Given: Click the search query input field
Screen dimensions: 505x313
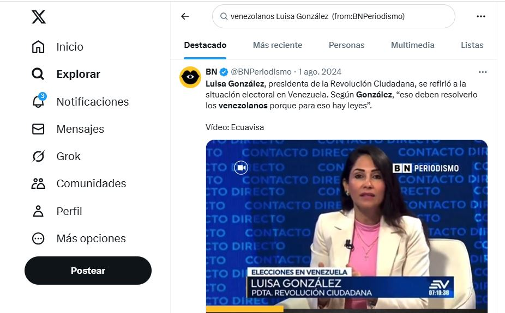Looking at the screenshot, I should tap(334, 16).
